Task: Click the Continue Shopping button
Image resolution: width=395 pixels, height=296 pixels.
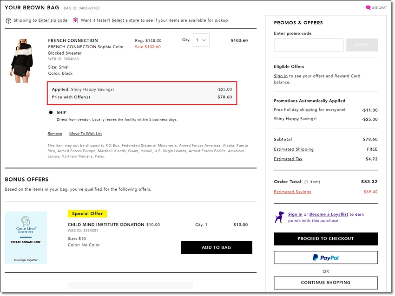Action: click(325, 283)
